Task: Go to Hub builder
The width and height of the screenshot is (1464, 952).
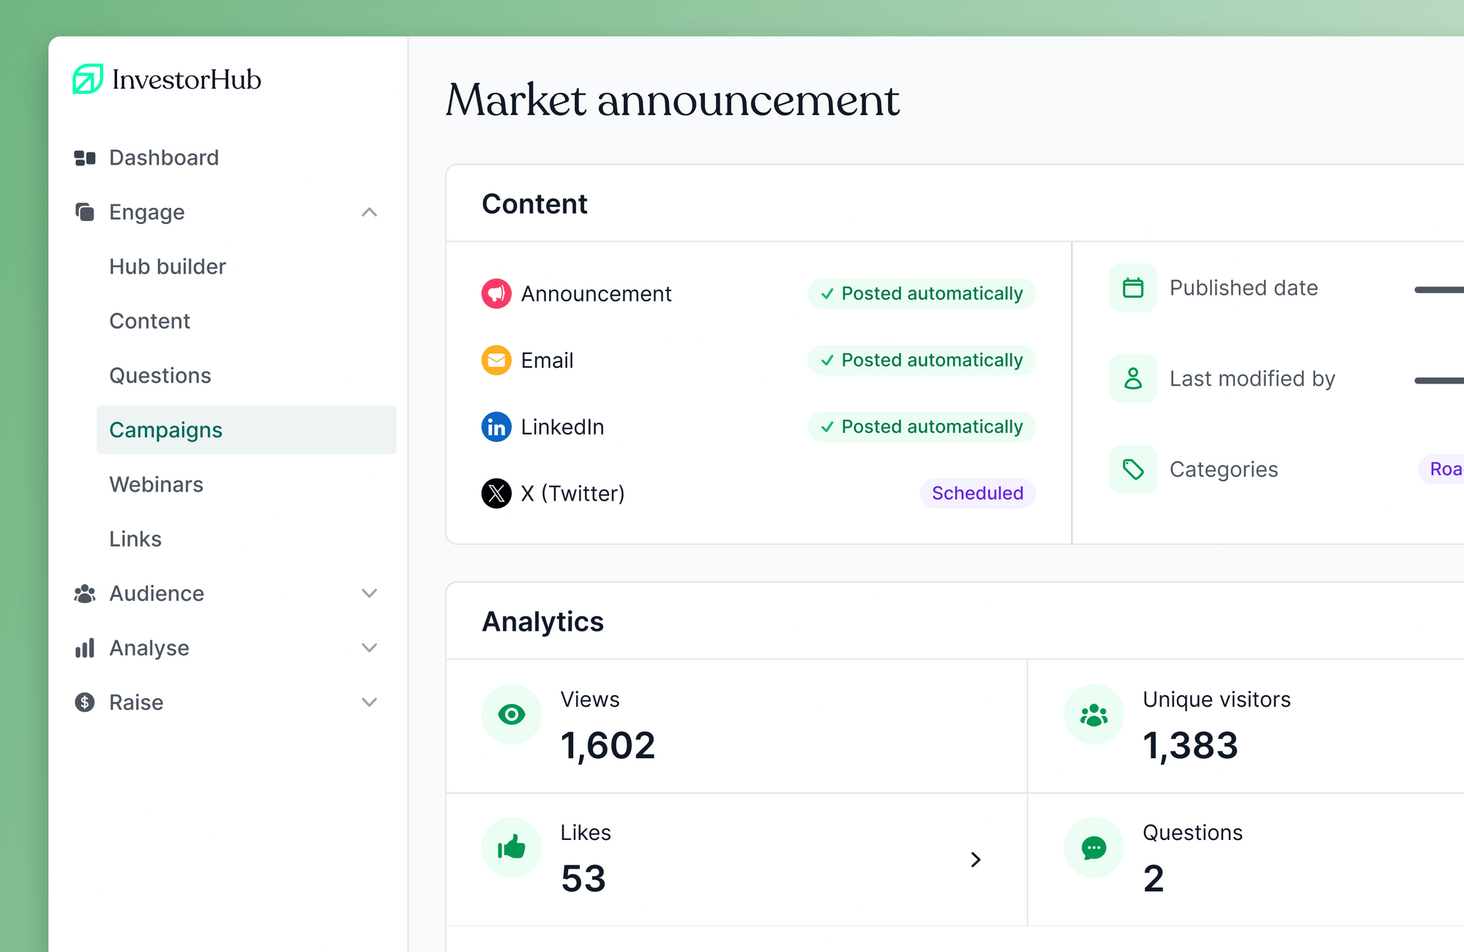Action: pos(168,266)
